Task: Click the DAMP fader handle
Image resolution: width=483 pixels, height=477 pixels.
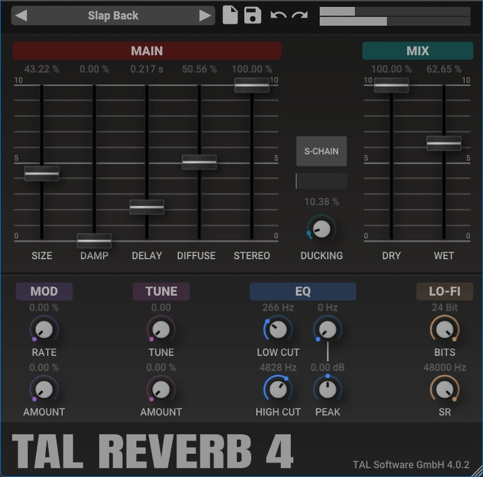Action: click(x=94, y=240)
